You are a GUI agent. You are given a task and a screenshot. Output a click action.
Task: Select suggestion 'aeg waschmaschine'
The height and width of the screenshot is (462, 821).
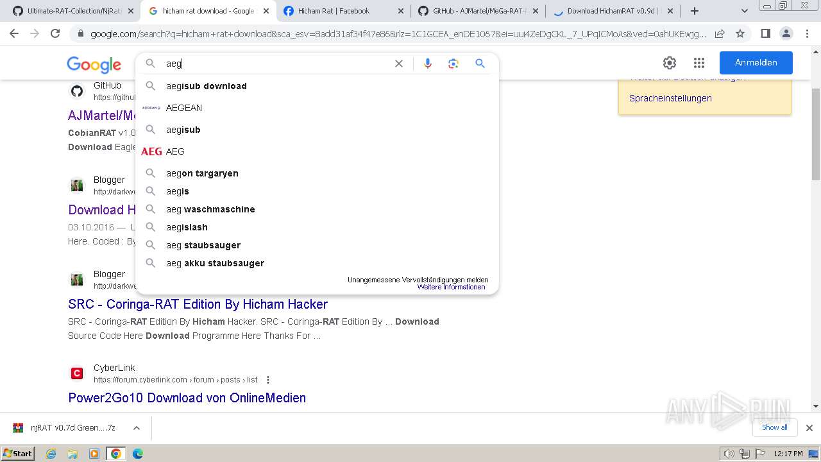[x=317, y=209]
